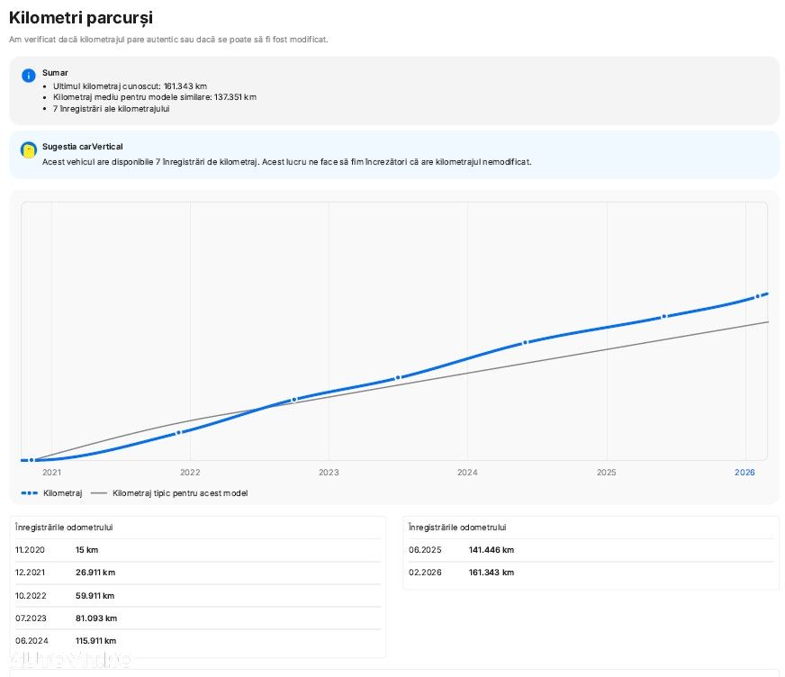The width and height of the screenshot is (785, 677).
Task: Click the 2024 year label on the axis
Action: pos(467,472)
